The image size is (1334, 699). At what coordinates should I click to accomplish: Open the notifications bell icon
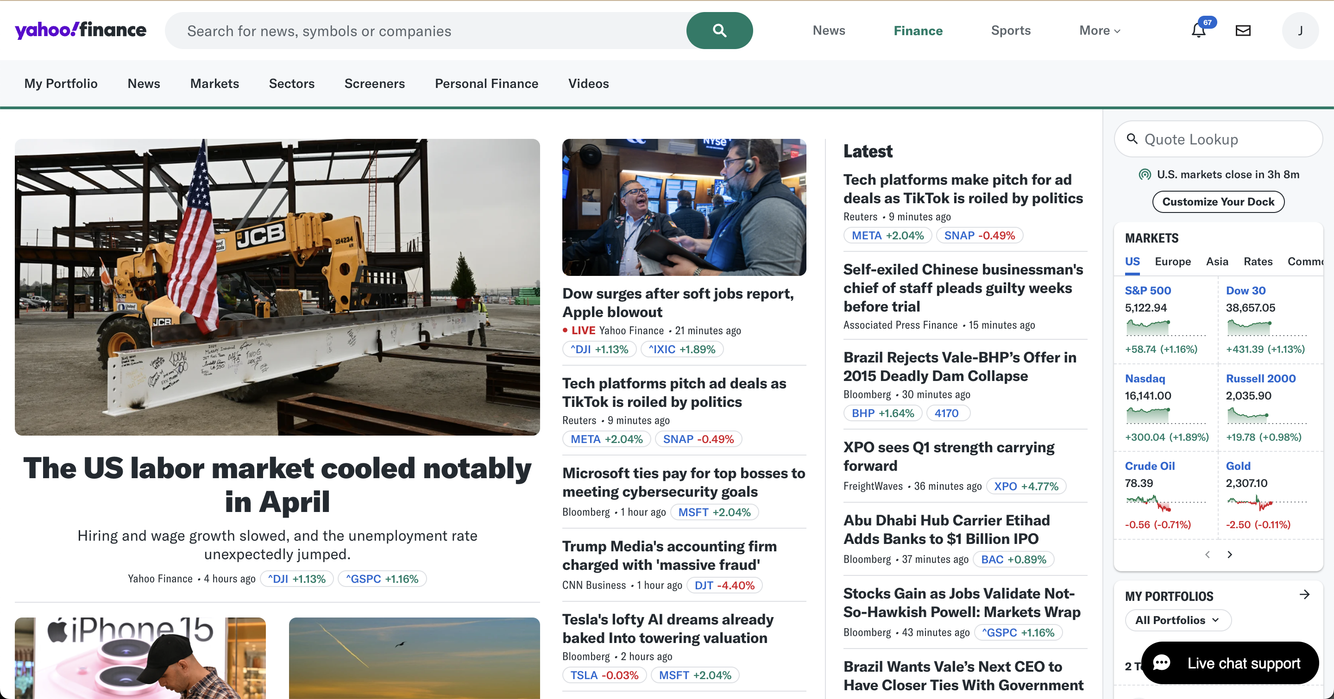pos(1198,31)
